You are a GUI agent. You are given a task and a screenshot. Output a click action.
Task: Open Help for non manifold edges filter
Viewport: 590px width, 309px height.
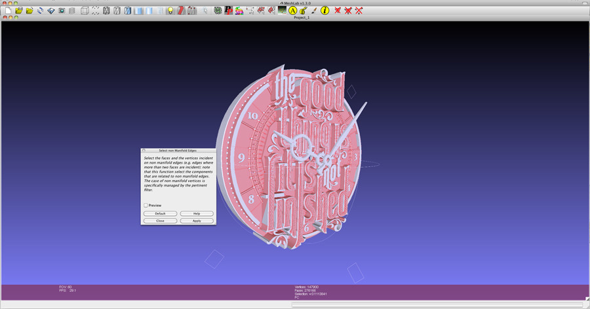pos(197,213)
